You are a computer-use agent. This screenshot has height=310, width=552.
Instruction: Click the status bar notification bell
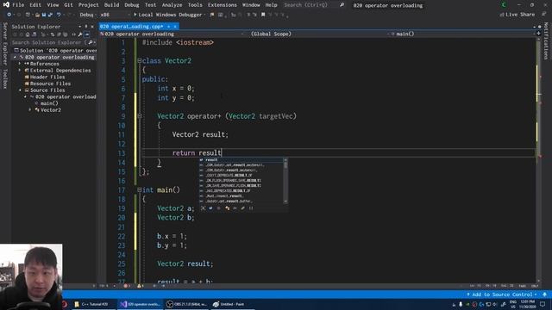pos(544,294)
